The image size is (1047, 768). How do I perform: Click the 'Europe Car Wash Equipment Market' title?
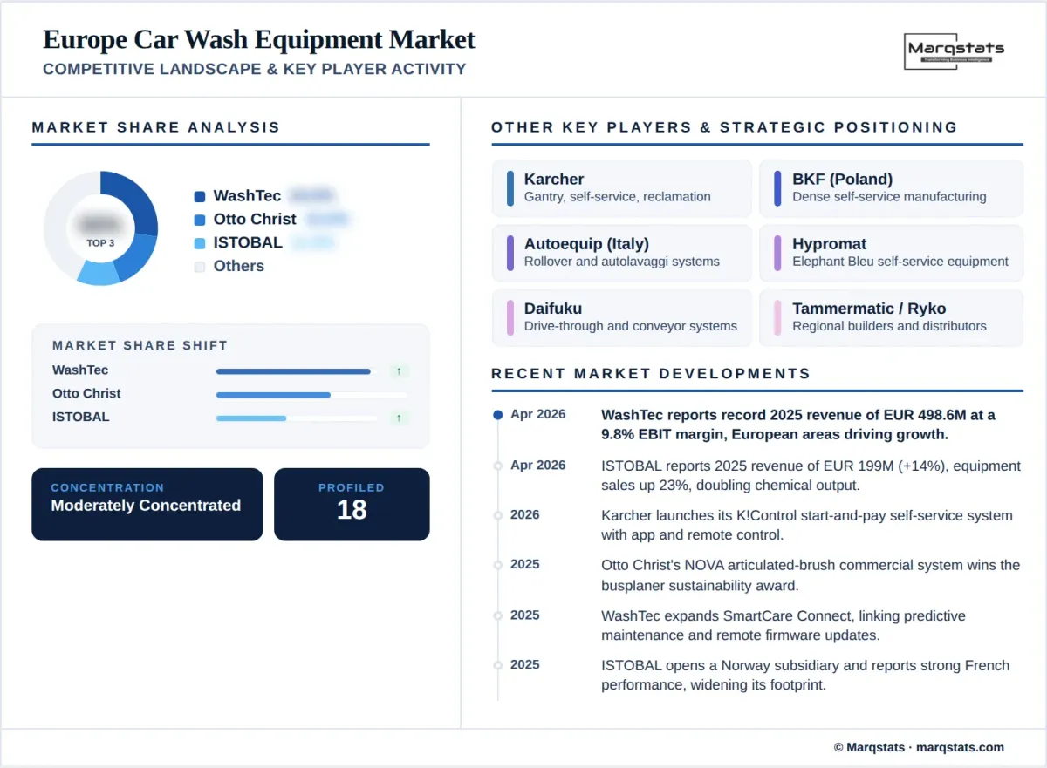(259, 40)
